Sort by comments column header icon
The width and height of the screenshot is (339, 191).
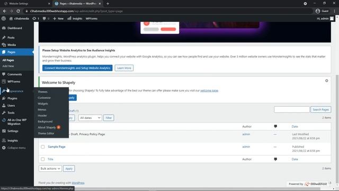point(275,126)
